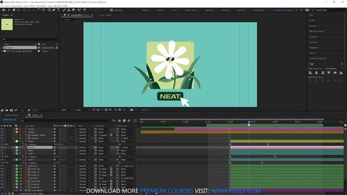This screenshot has width=347, height=195.
Task: Select the Selection tool arrow
Action: pyautogui.click(x=9, y=10)
